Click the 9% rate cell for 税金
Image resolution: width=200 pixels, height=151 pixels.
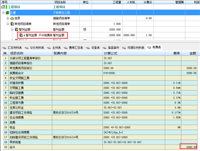click(x=173, y=127)
